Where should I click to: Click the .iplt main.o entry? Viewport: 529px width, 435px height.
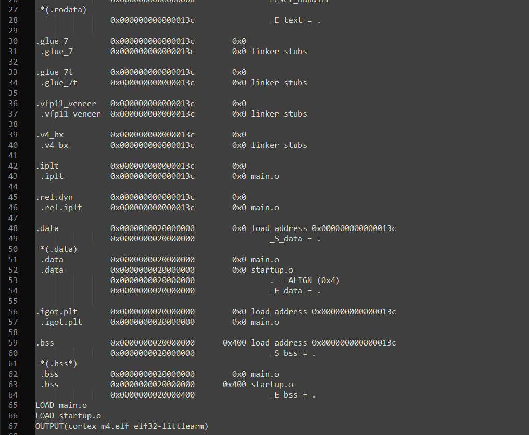(x=265, y=176)
